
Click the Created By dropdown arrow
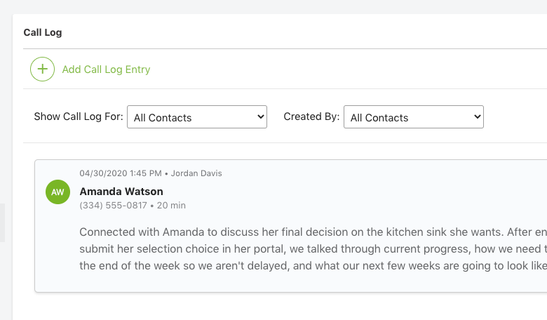click(x=478, y=117)
